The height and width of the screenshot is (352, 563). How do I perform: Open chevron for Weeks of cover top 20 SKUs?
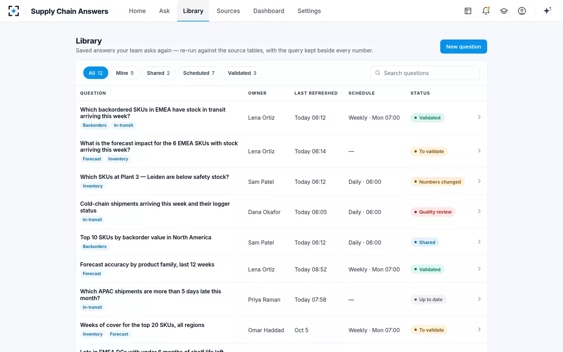(x=479, y=330)
